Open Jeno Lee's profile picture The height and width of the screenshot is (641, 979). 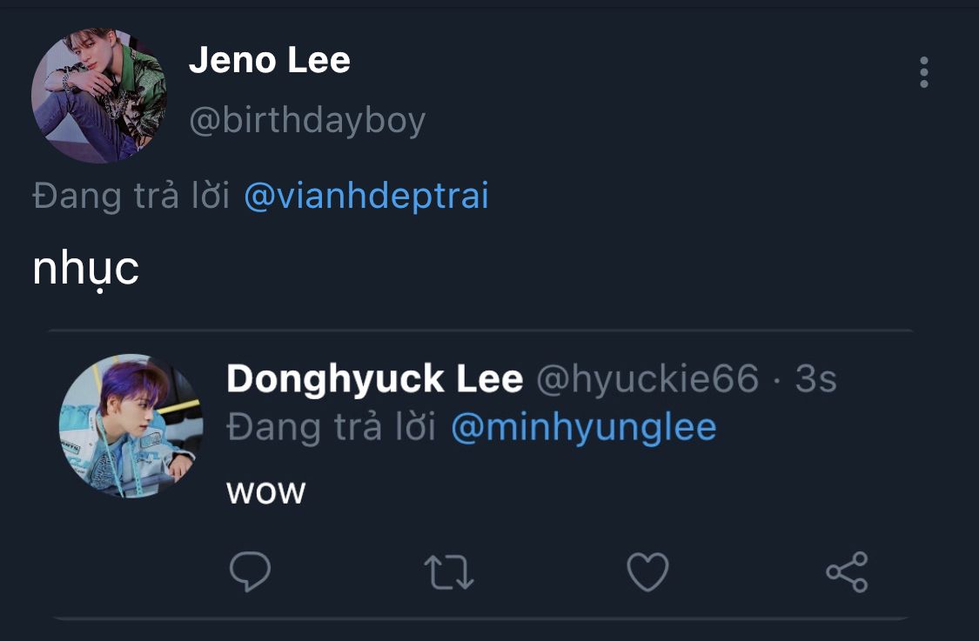98,96
